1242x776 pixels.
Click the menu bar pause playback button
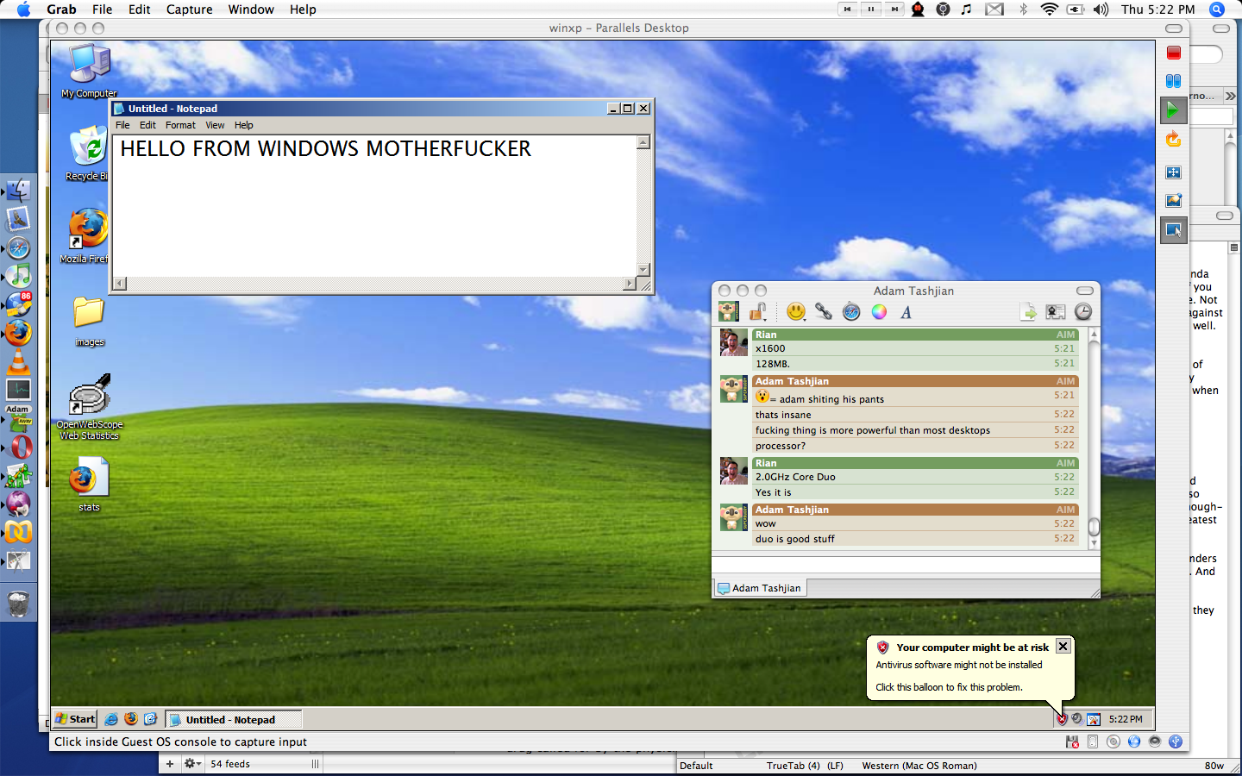point(871,9)
